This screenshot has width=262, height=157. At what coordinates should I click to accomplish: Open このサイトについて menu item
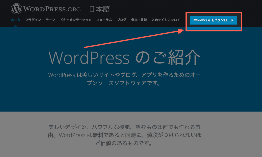click(166, 20)
